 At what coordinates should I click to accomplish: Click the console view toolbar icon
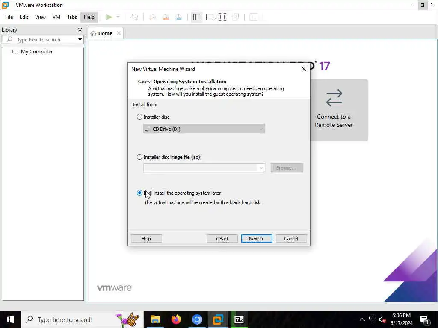(x=254, y=17)
